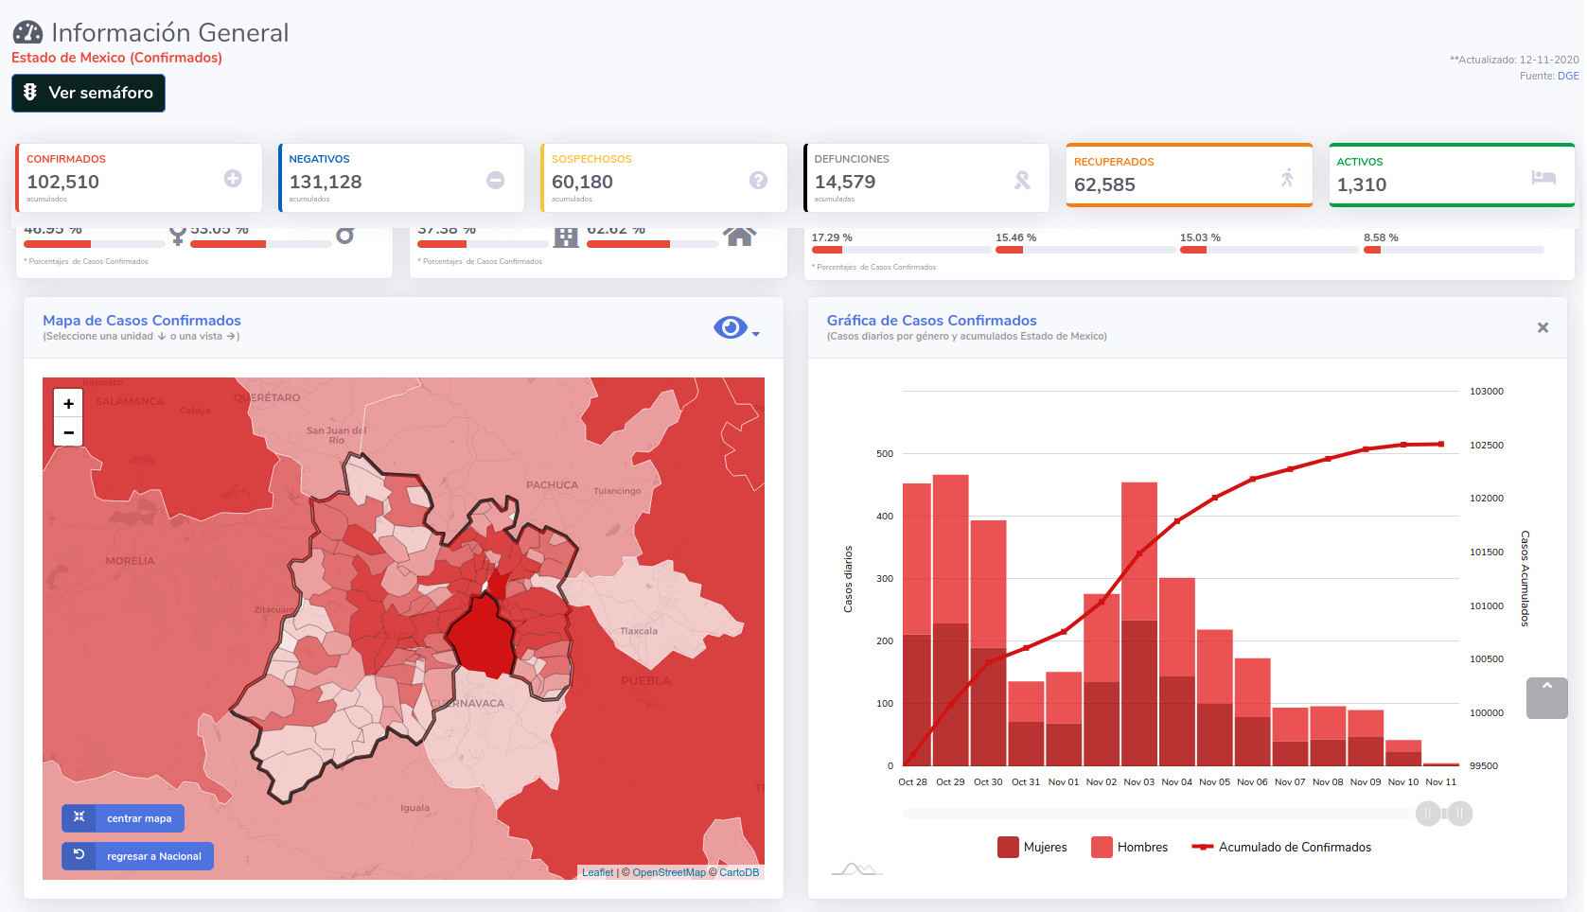Open the map view dropdown arrow
1587x912 pixels.
pos(755,334)
